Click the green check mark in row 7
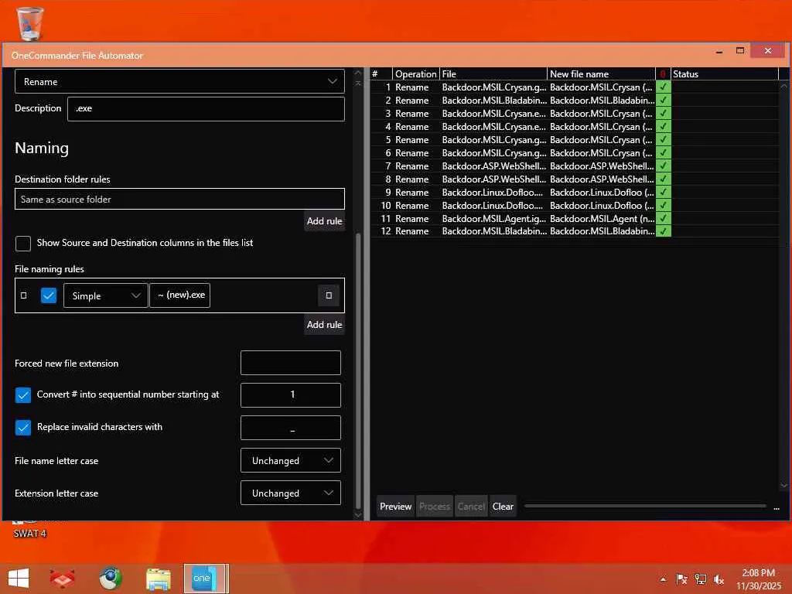This screenshot has height=594, width=792. point(663,166)
